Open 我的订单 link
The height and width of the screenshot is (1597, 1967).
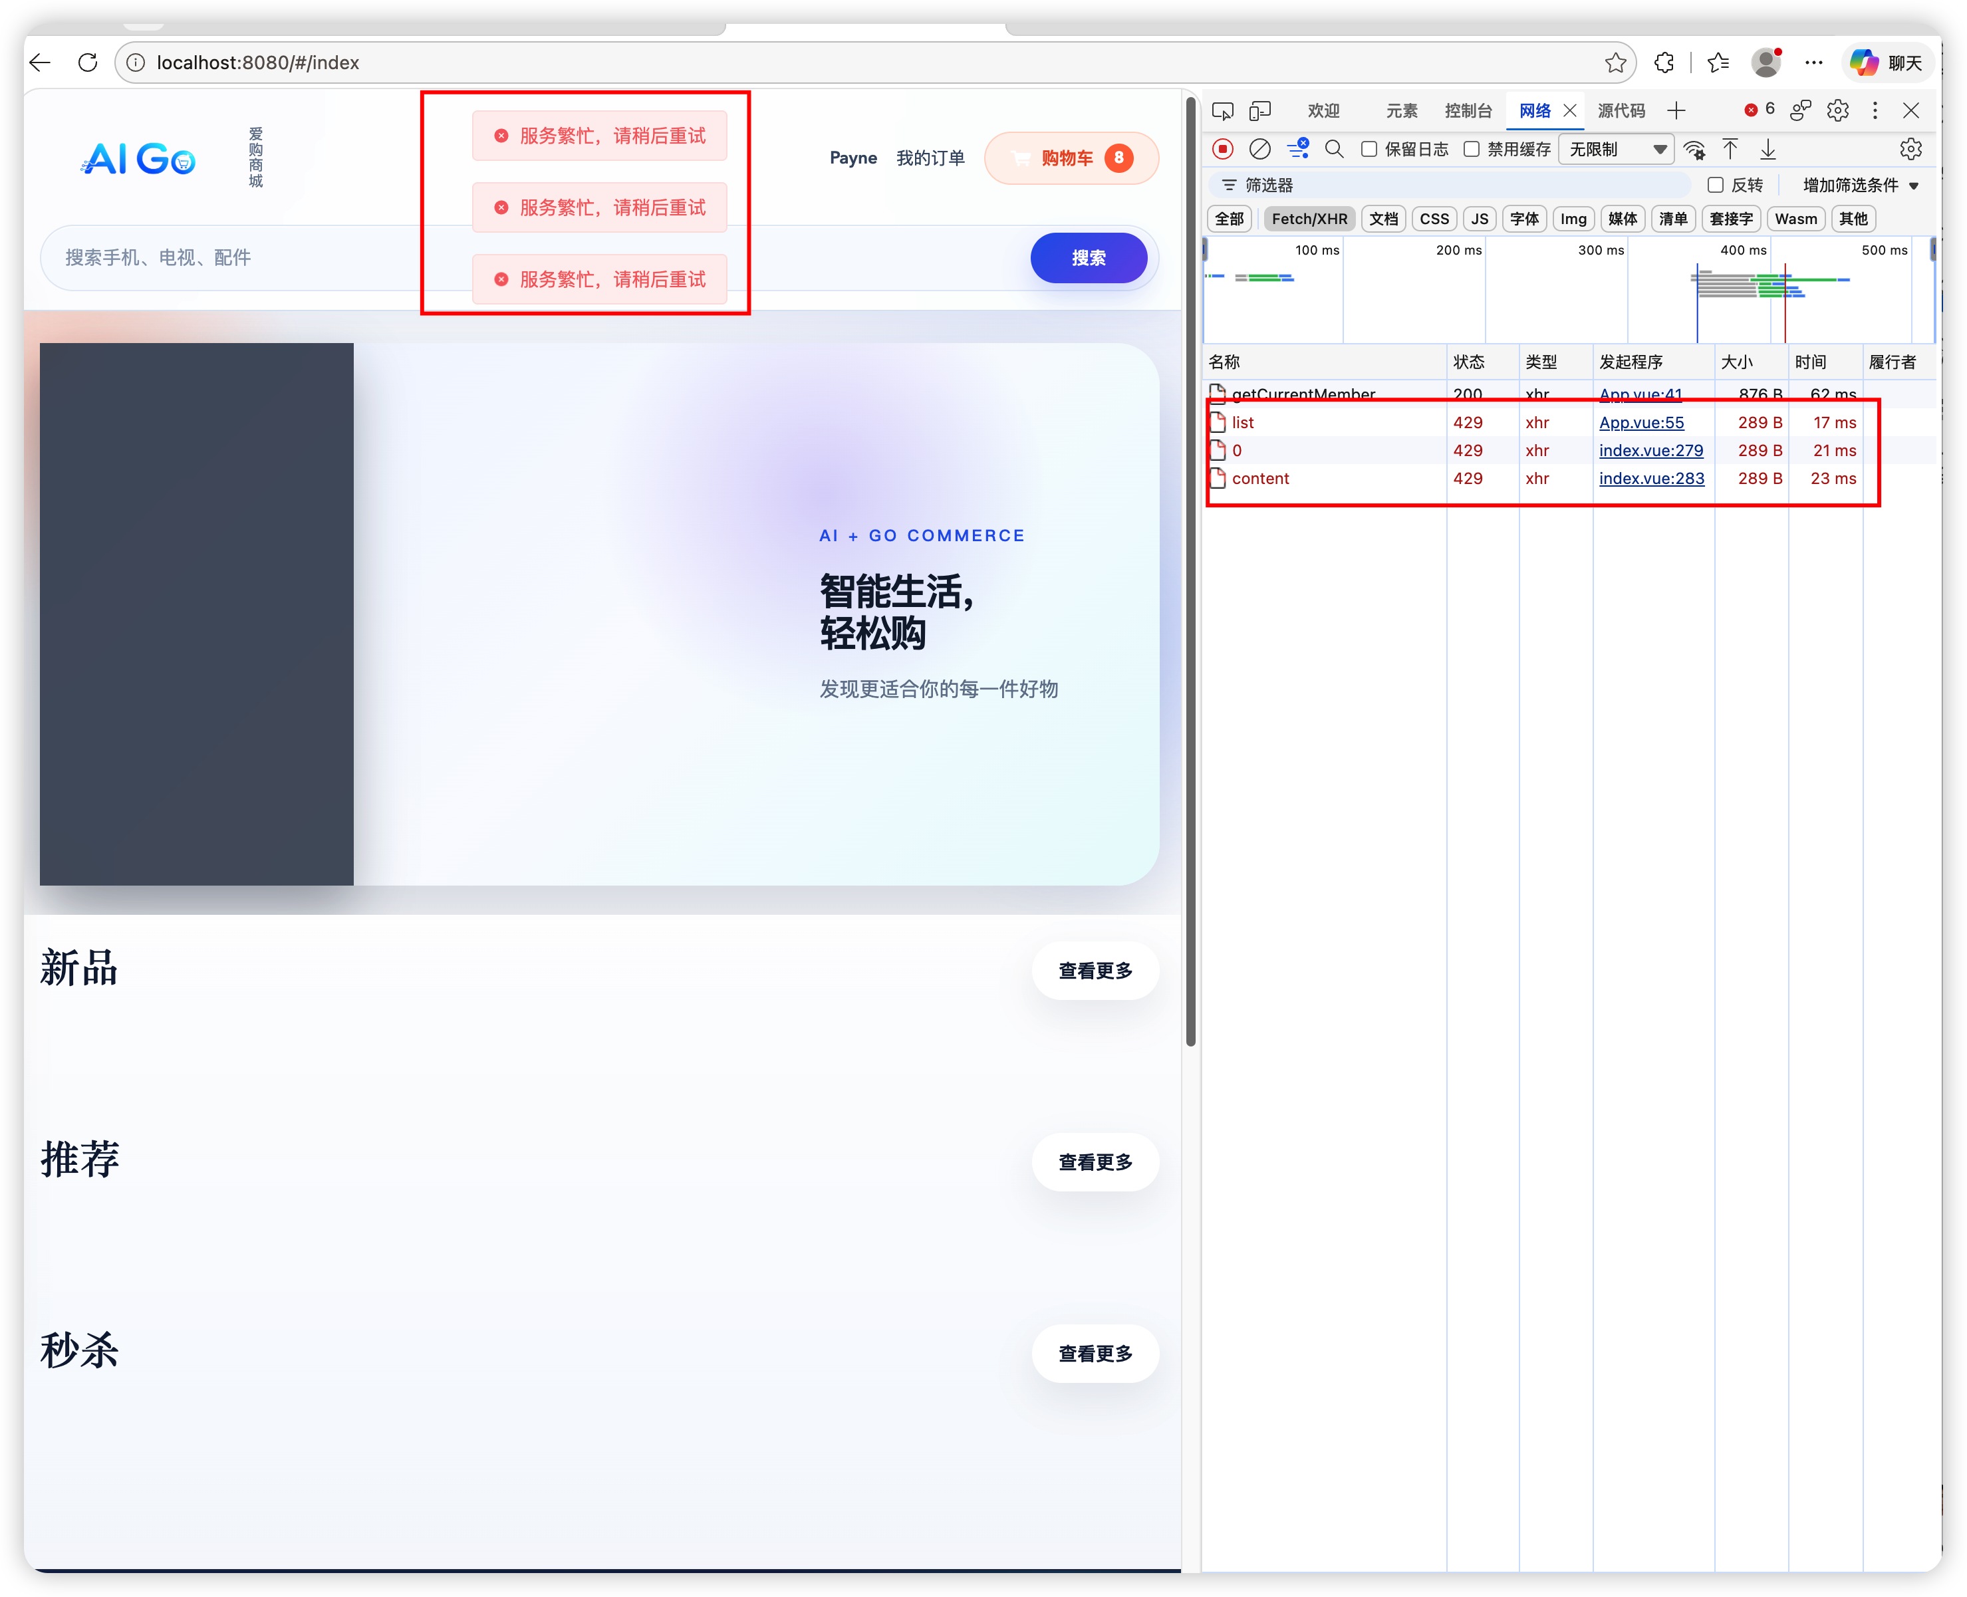930,158
